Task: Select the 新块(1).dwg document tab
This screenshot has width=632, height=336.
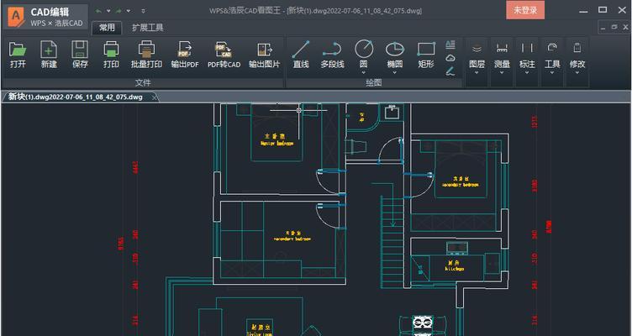Action: pos(76,97)
